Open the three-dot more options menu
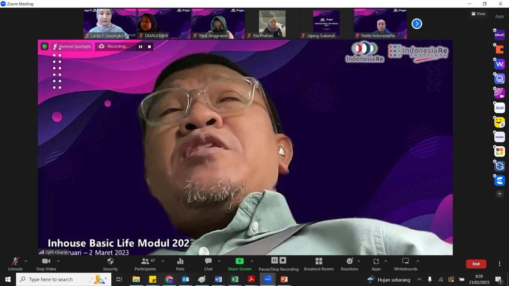Image resolution: width=509 pixels, height=286 pixels. coord(499,264)
